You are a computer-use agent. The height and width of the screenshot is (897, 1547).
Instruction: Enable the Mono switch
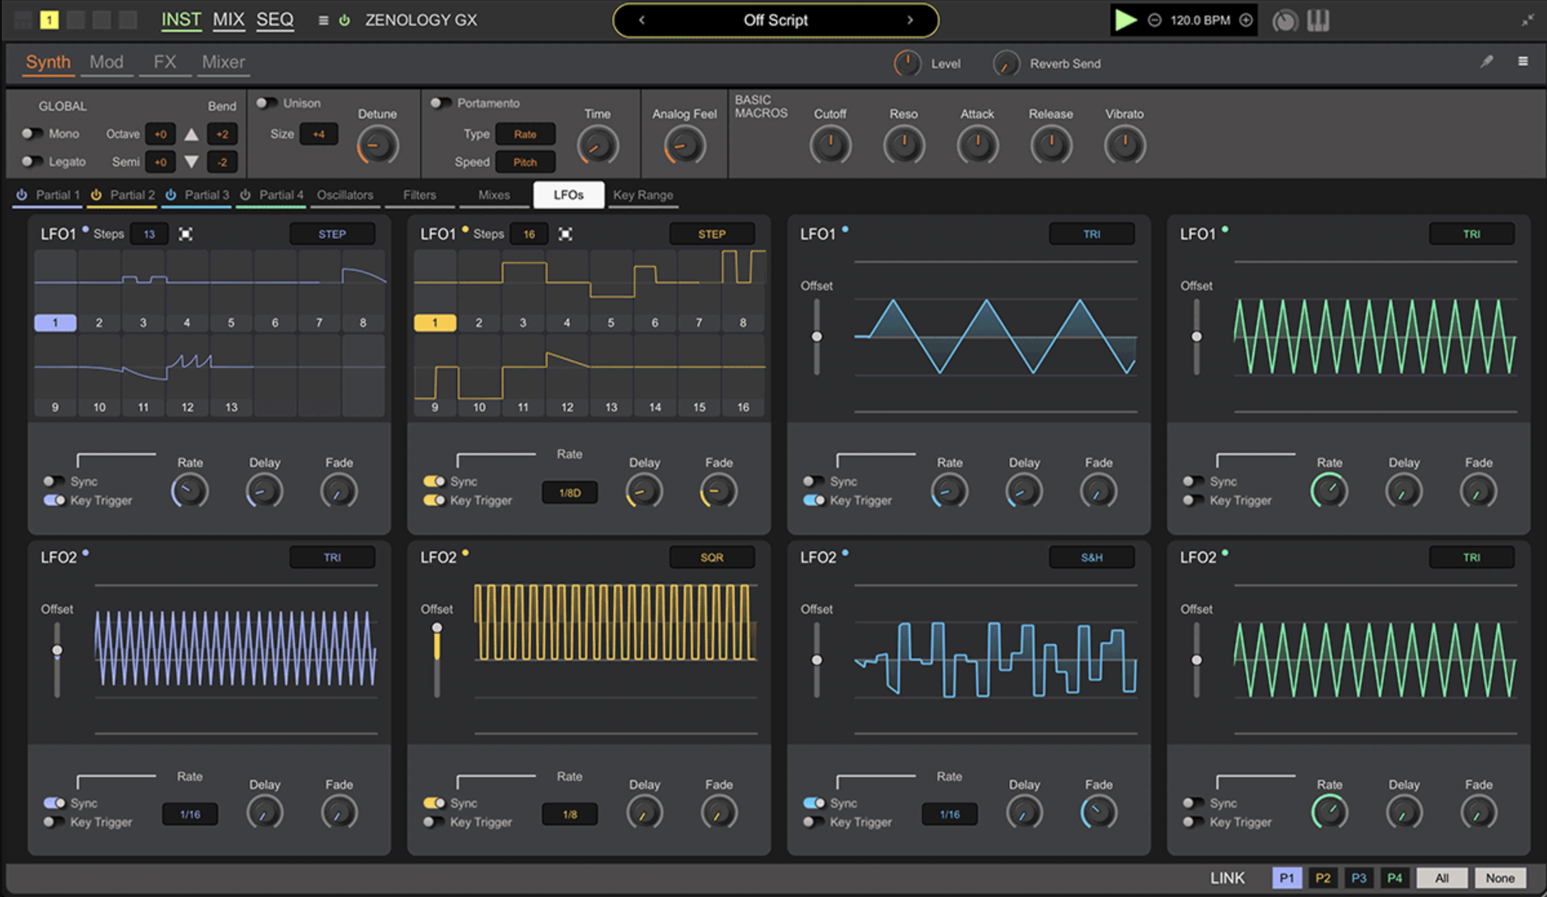coord(31,134)
